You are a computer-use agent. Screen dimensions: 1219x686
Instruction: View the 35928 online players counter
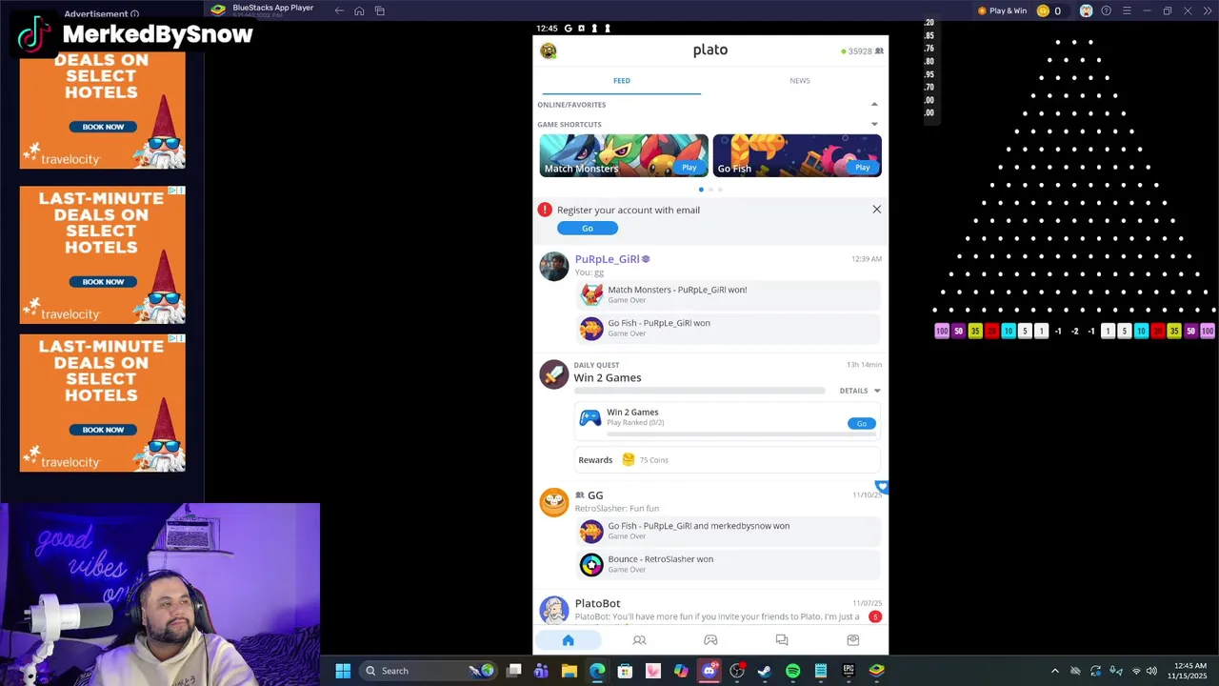[862, 51]
